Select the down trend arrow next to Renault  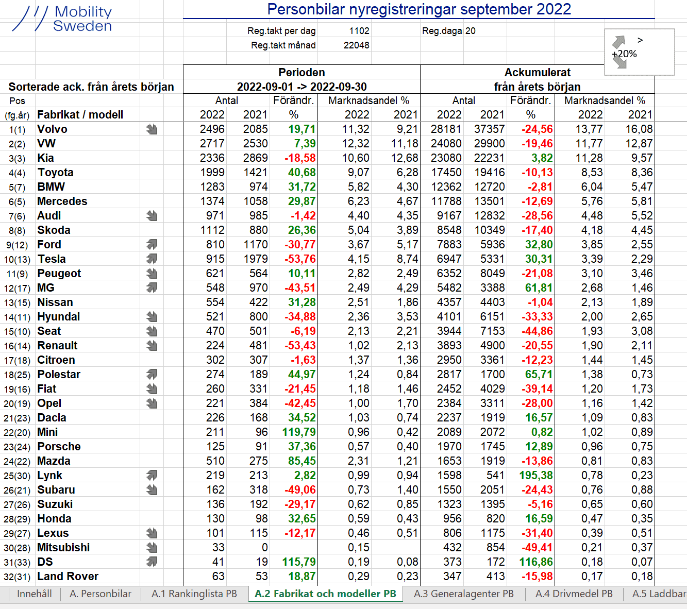pos(152,346)
